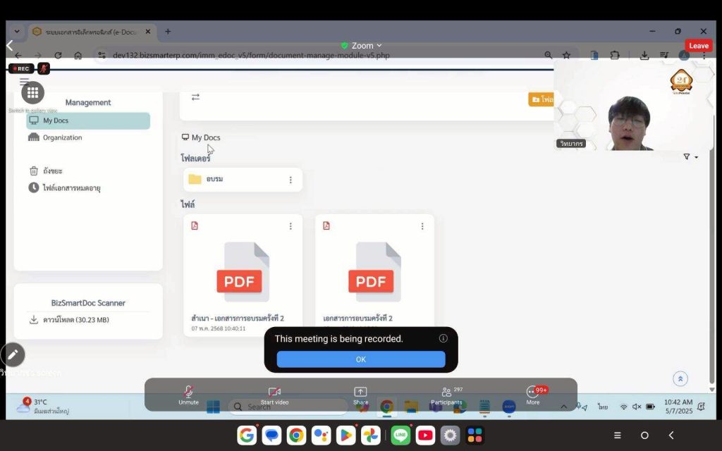The image size is (722, 451).
Task: Open the More options menu
Action: [533, 394]
